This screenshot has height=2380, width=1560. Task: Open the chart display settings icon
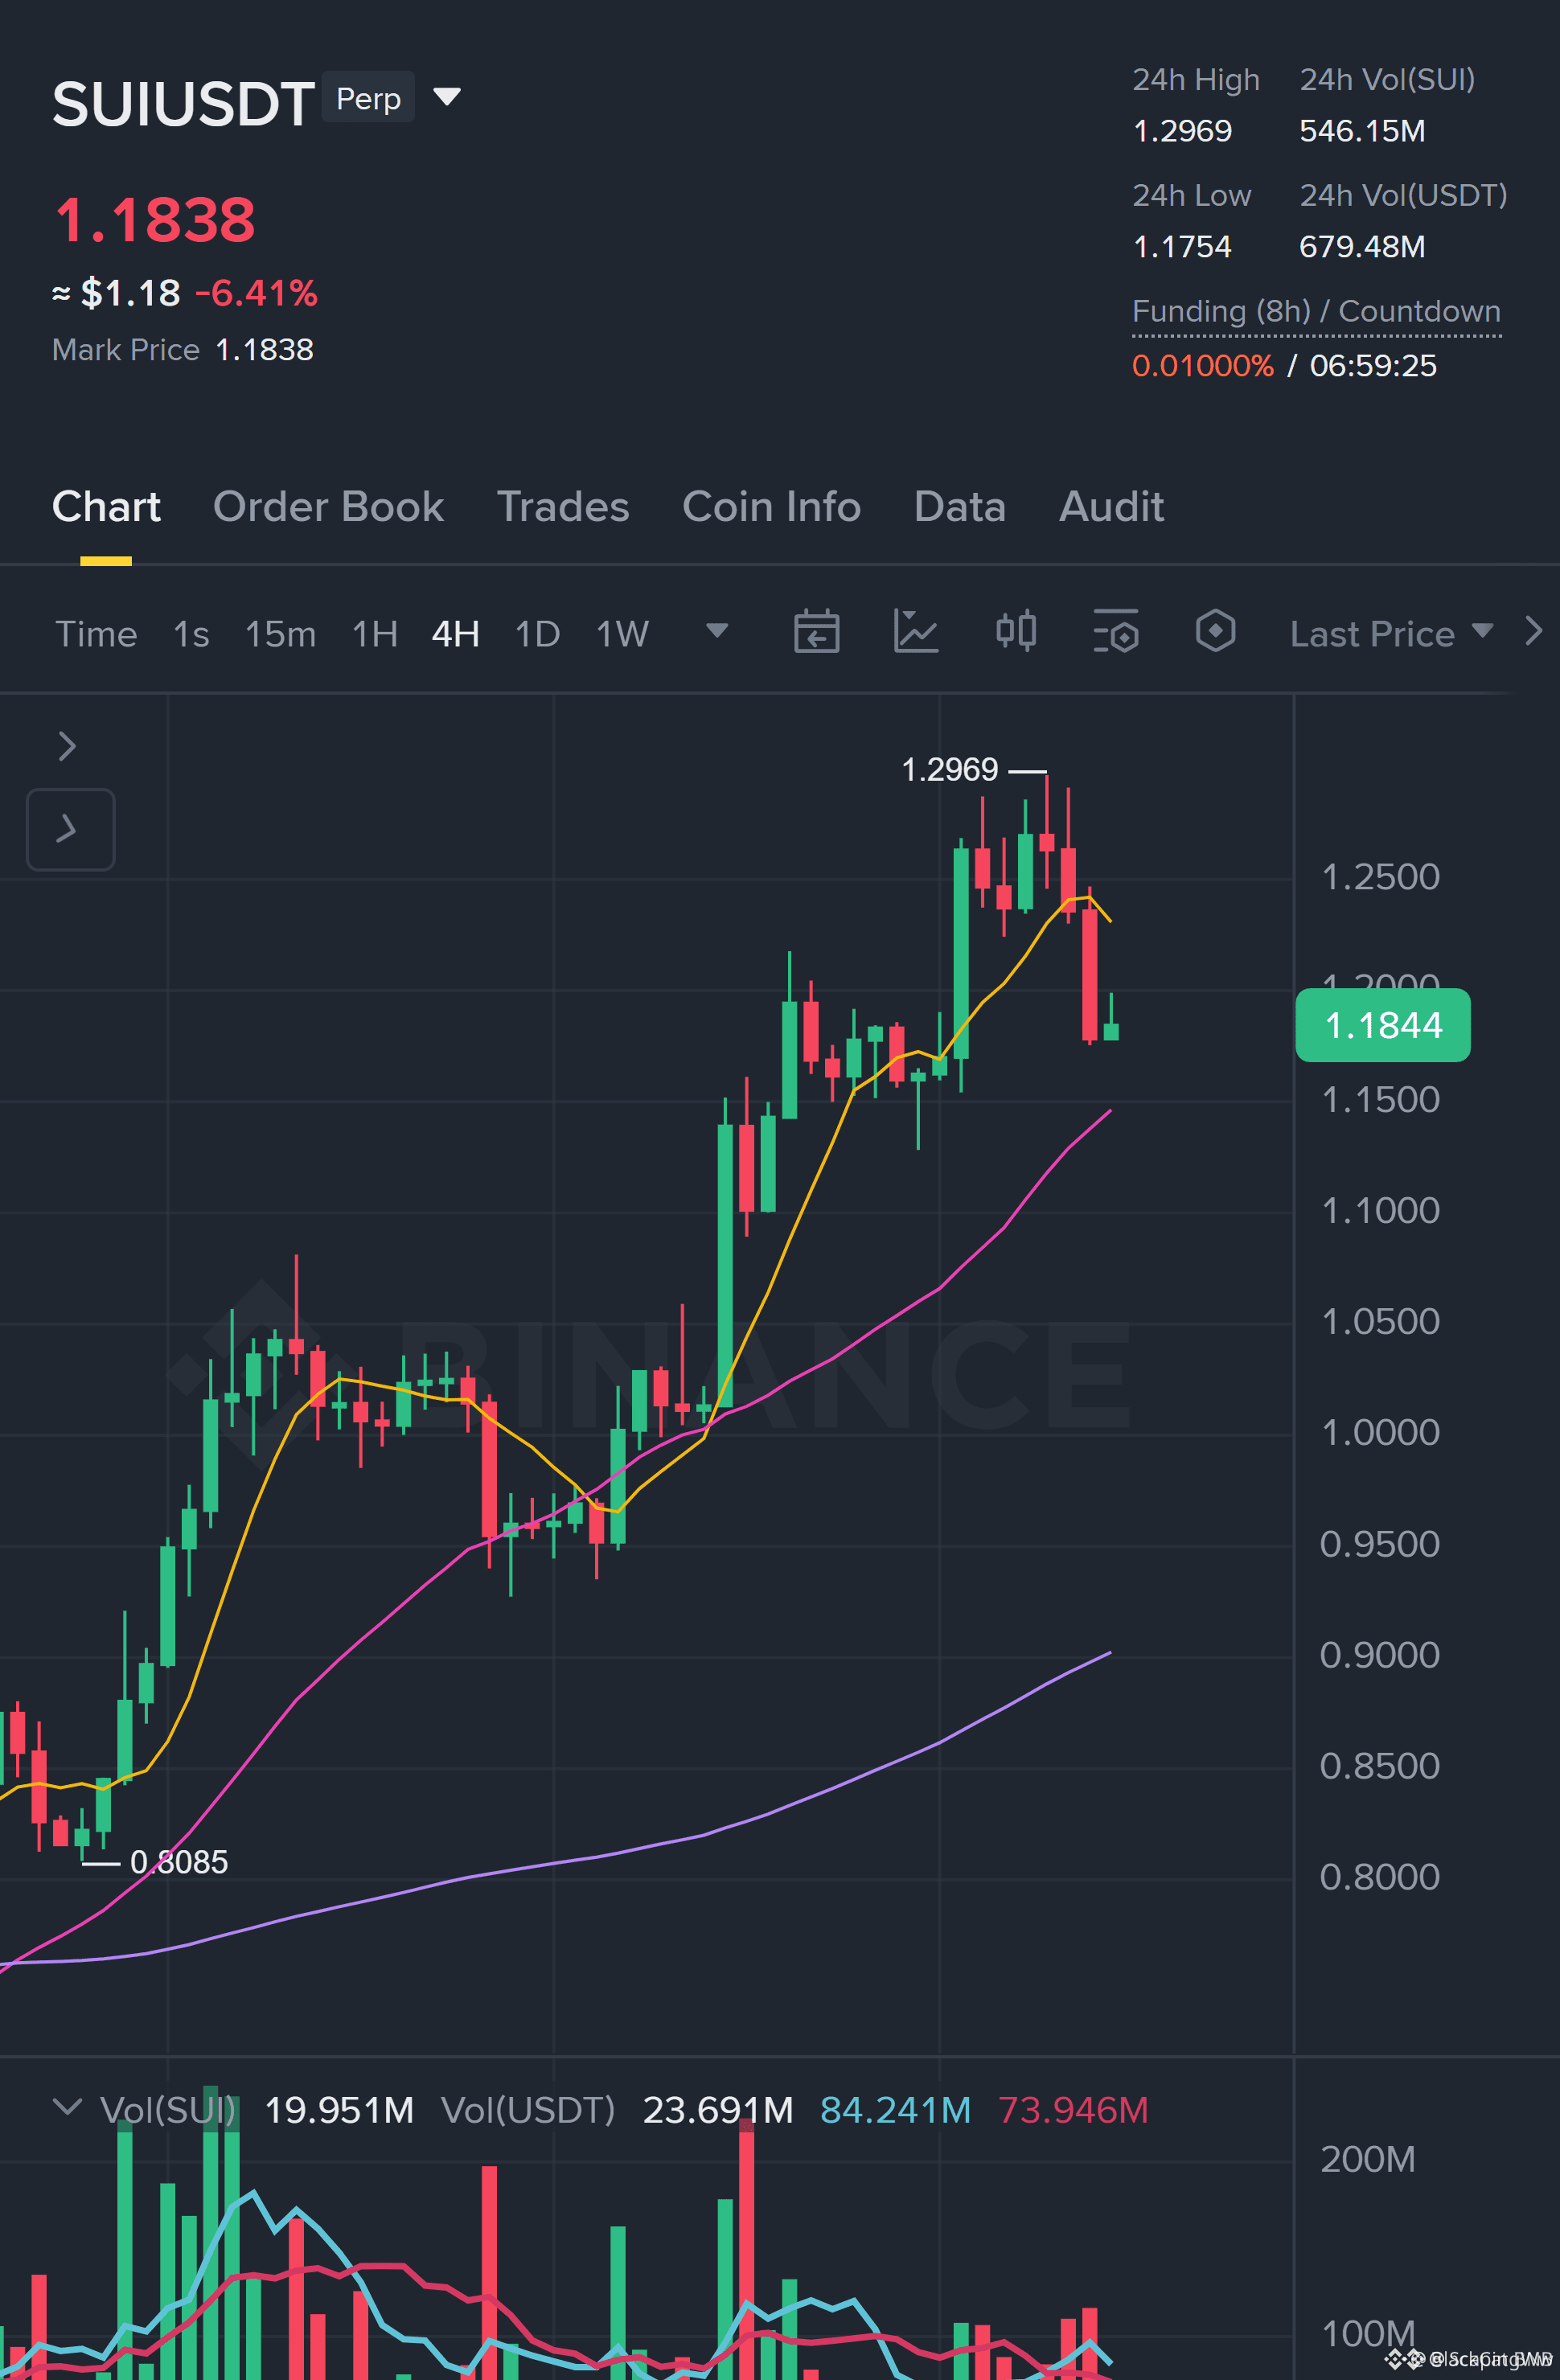click(x=1116, y=632)
